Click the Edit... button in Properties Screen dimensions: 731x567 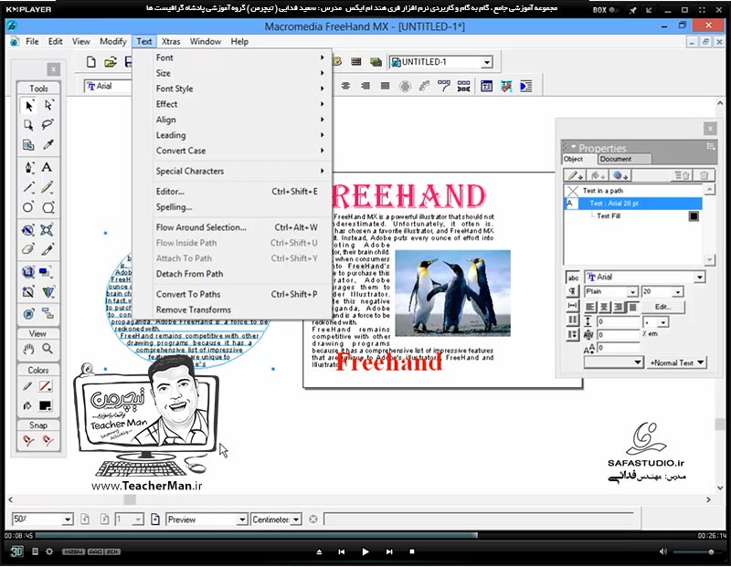663,307
